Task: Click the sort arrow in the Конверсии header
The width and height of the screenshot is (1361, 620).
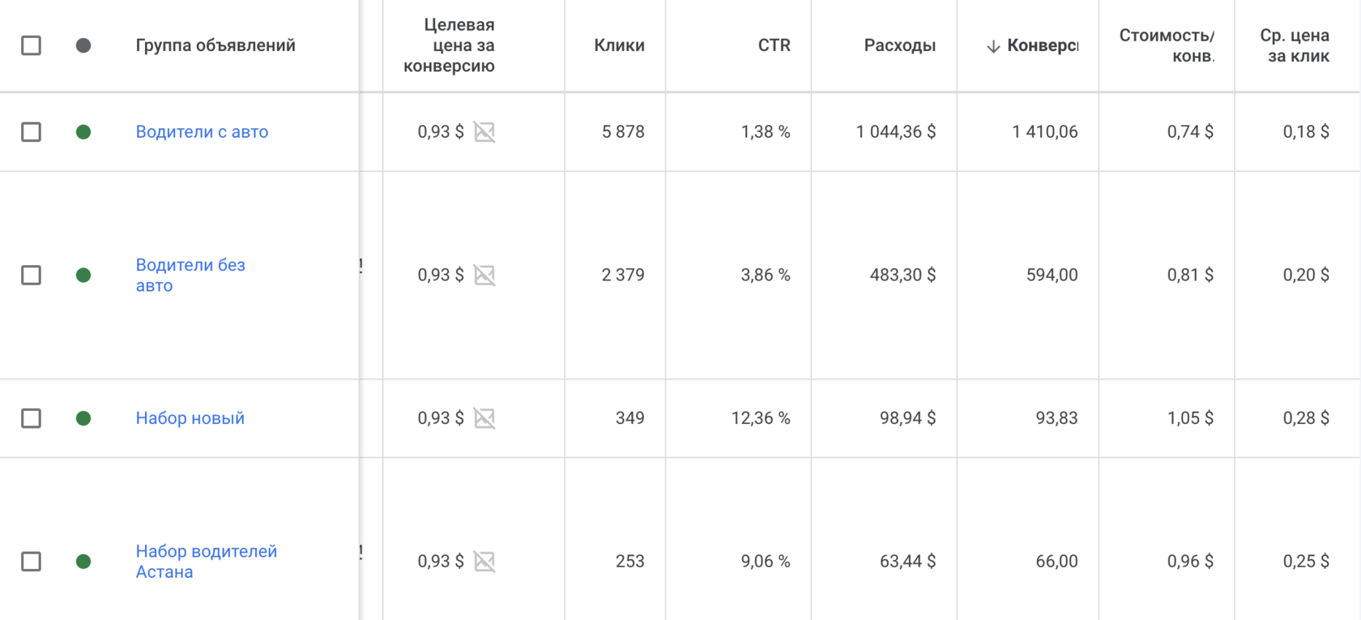Action: pyautogui.click(x=993, y=46)
